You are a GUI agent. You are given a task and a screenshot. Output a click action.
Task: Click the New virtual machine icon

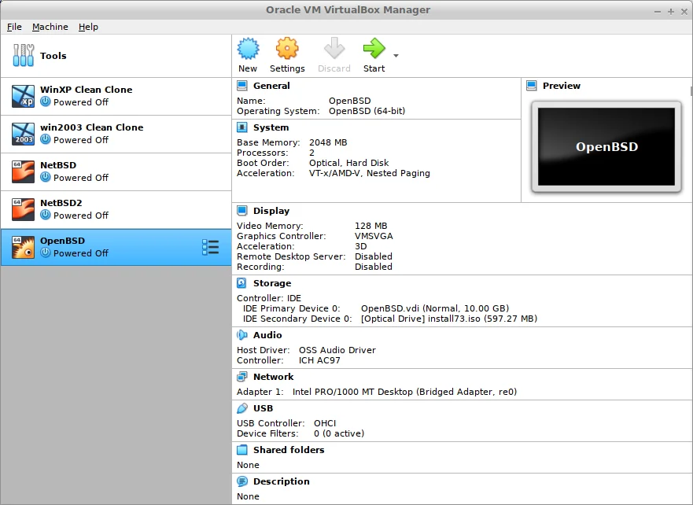point(248,50)
